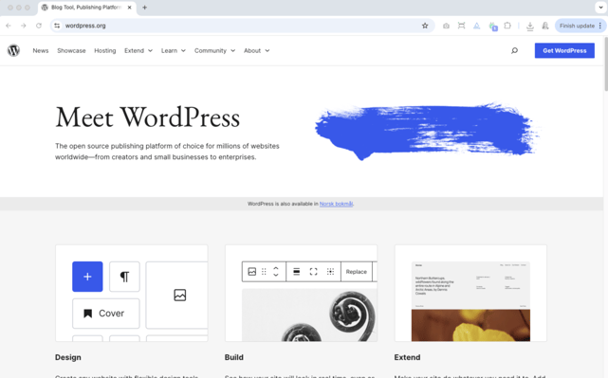Click the green extension icon with badge
The image size is (608, 378).
(x=492, y=26)
